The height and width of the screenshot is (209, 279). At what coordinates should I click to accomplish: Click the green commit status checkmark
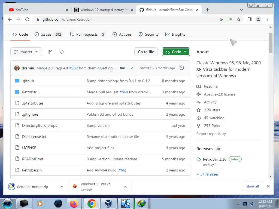coord(132,68)
